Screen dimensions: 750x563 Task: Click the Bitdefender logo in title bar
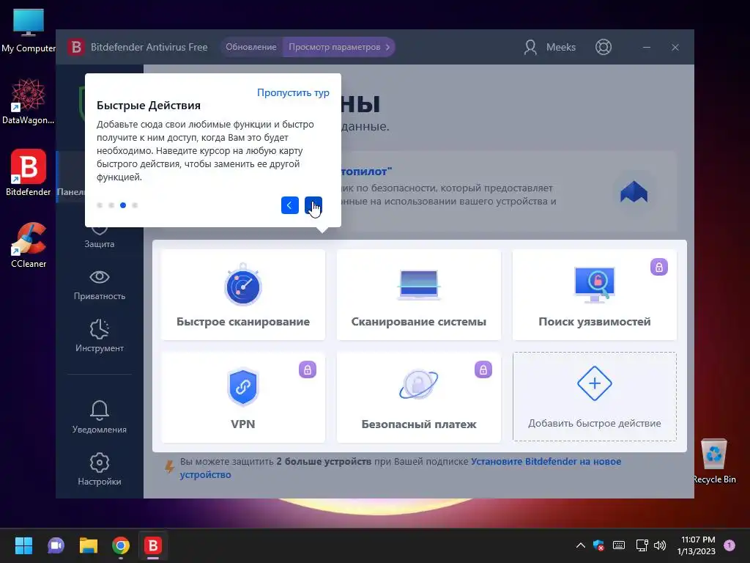coord(76,47)
